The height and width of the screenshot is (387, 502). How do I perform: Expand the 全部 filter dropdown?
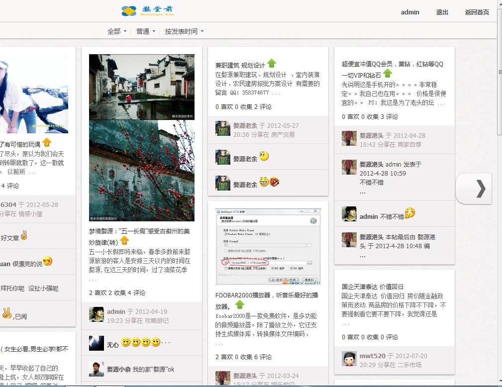117,31
